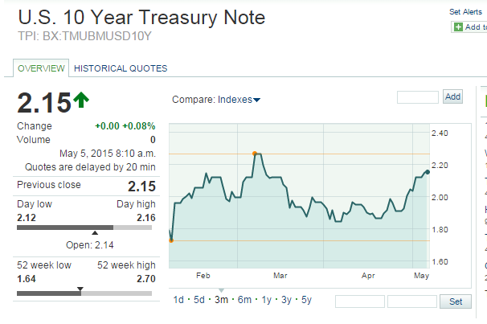Select the Overview tab
The image size is (487, 324).
pos(41,68)
